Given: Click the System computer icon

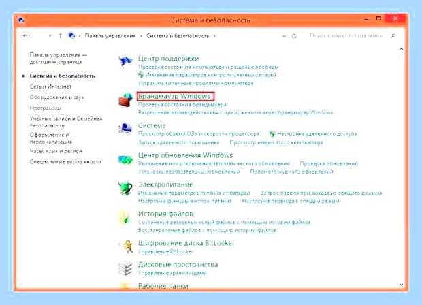Looking at the screenshot, I should 125,128.
